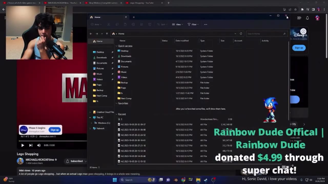Click the Search Home input field

tap(266, 34)
